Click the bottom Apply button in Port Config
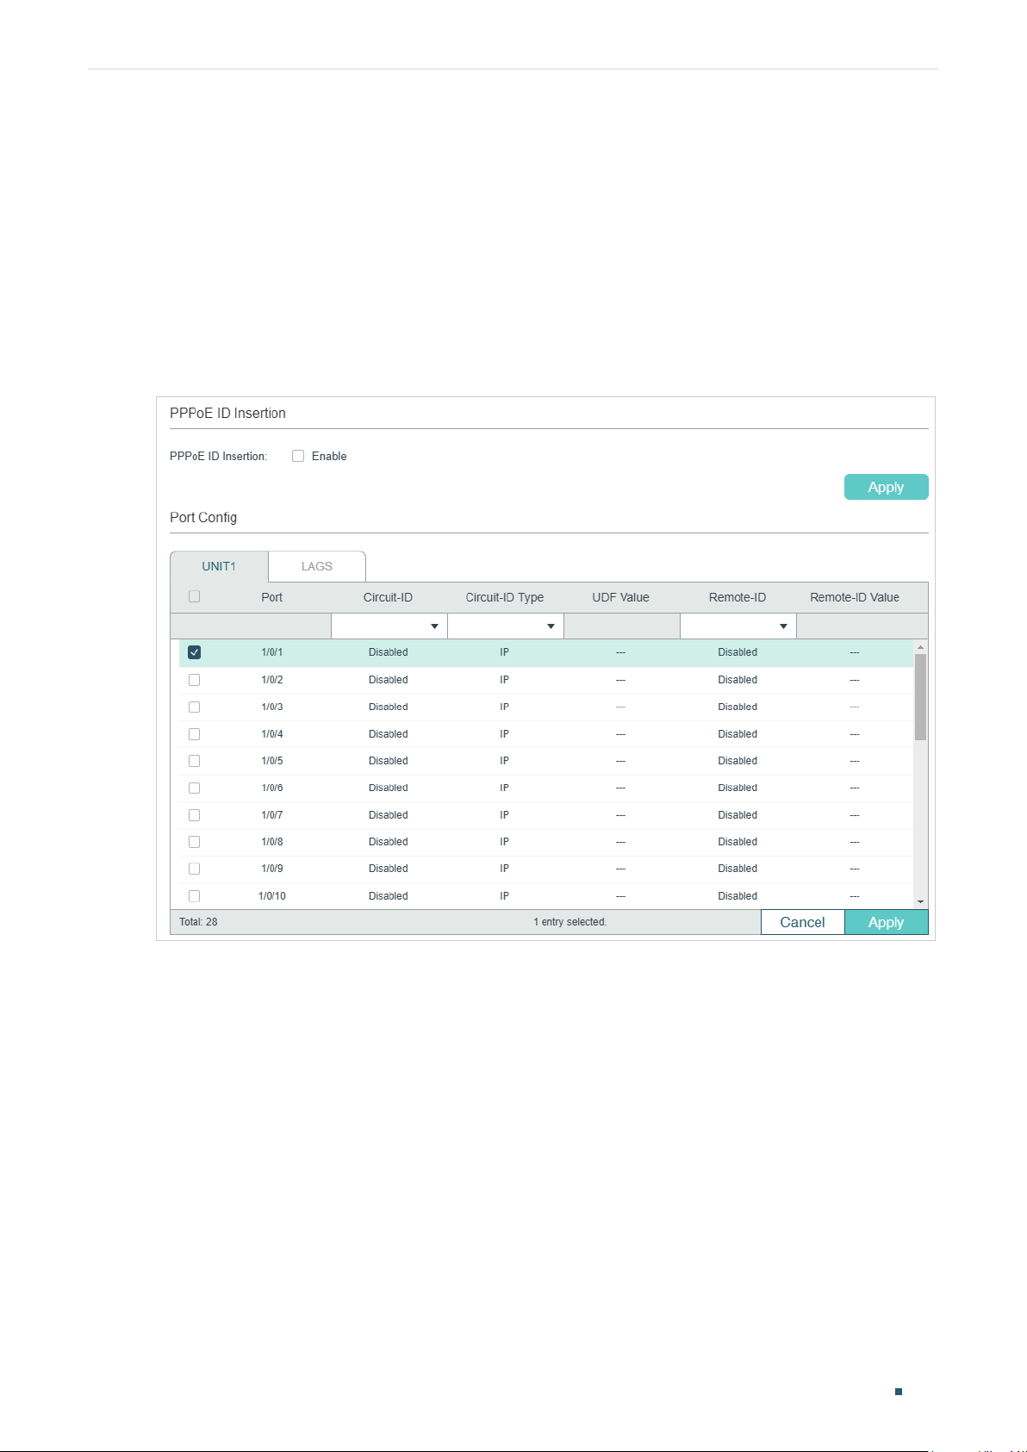The width and height of the screenshot is (1027, 1452). (886, 922)
